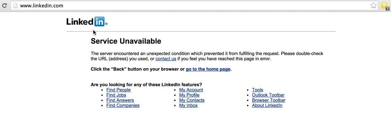Open the Outlook Toolbar link

pyautogui.click(x=268, y=95)
